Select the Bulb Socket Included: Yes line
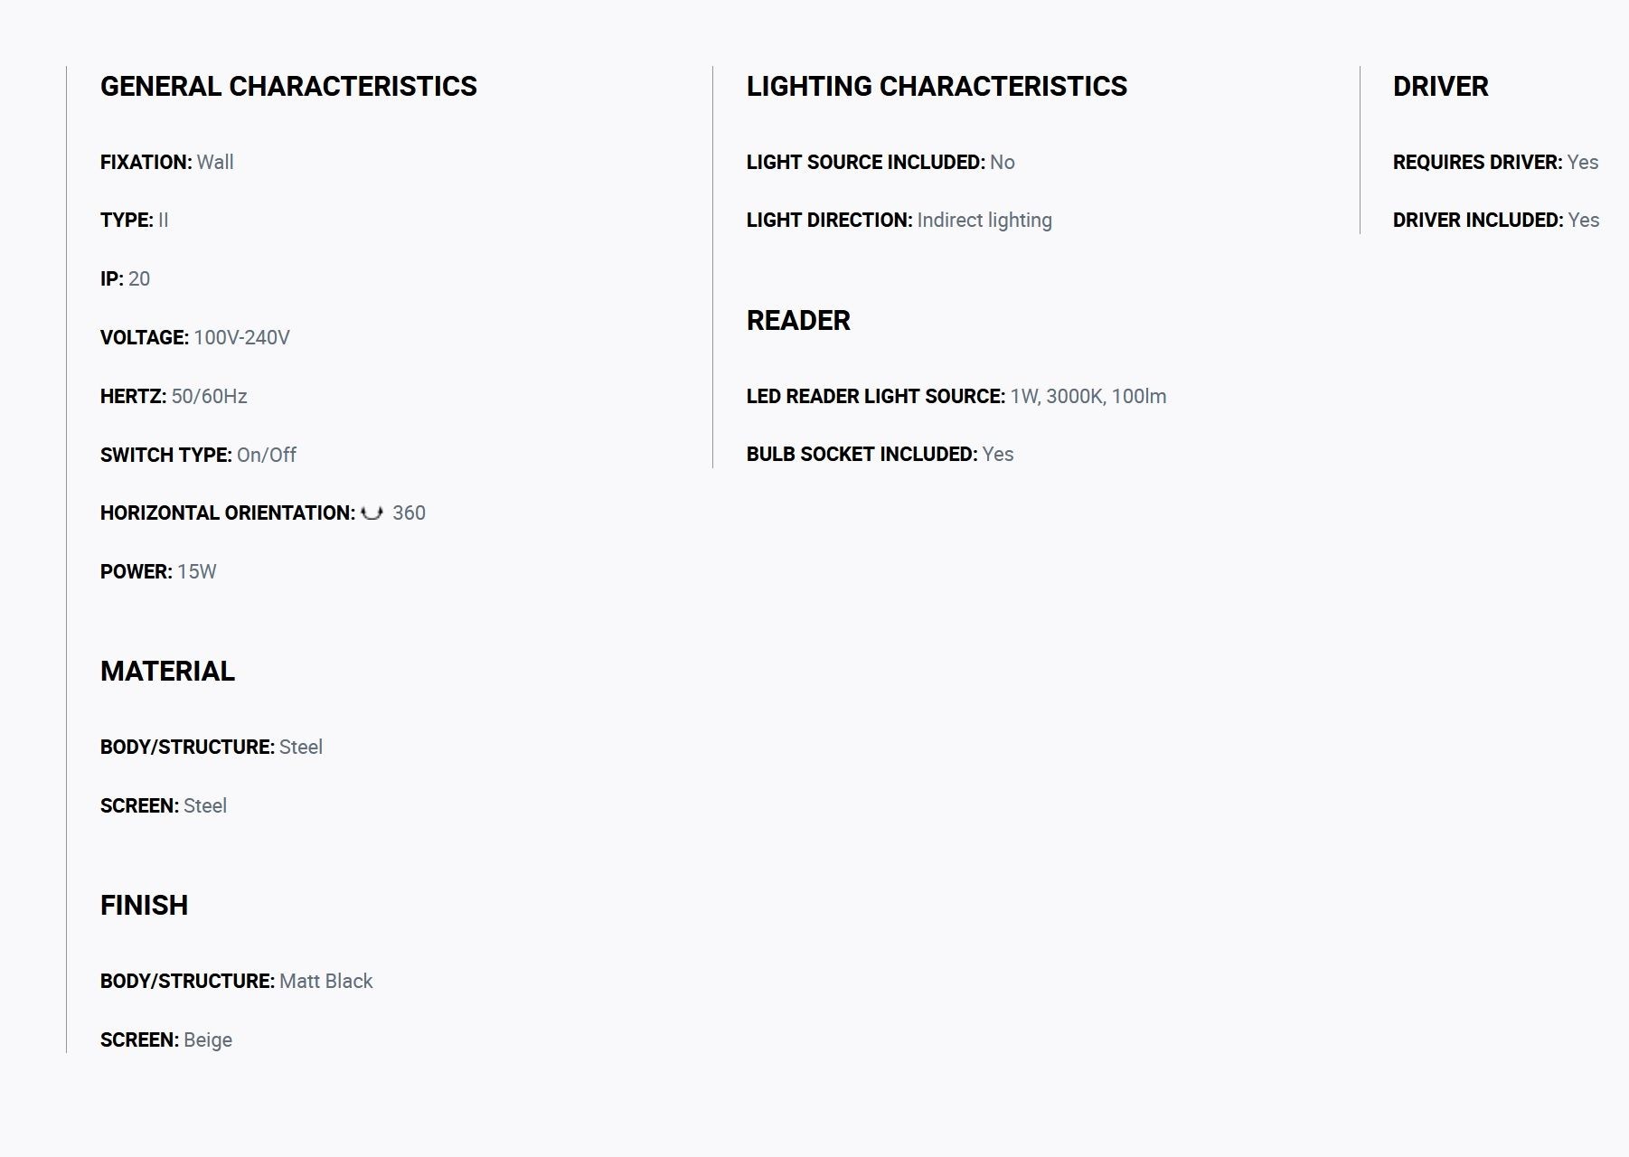 point(880,454)
